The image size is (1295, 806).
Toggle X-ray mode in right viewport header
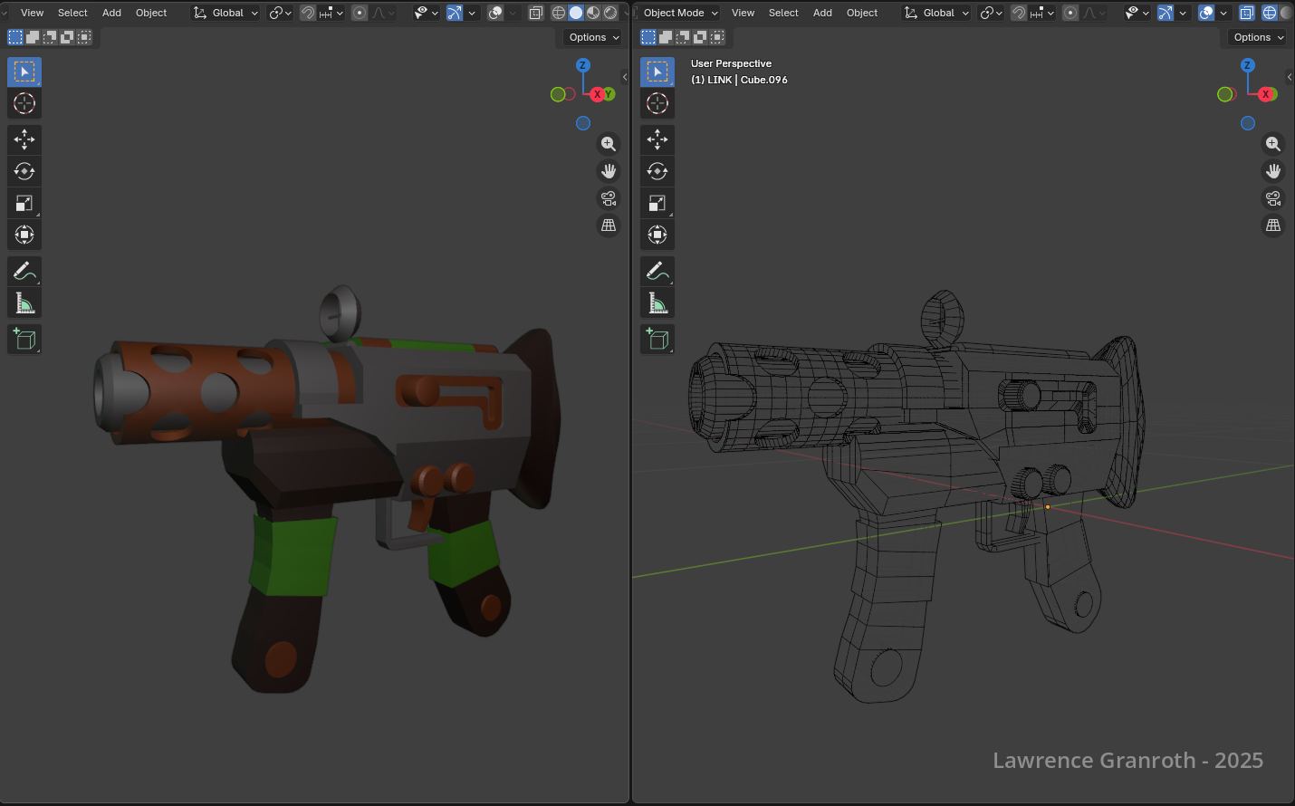click(1247, 13)
